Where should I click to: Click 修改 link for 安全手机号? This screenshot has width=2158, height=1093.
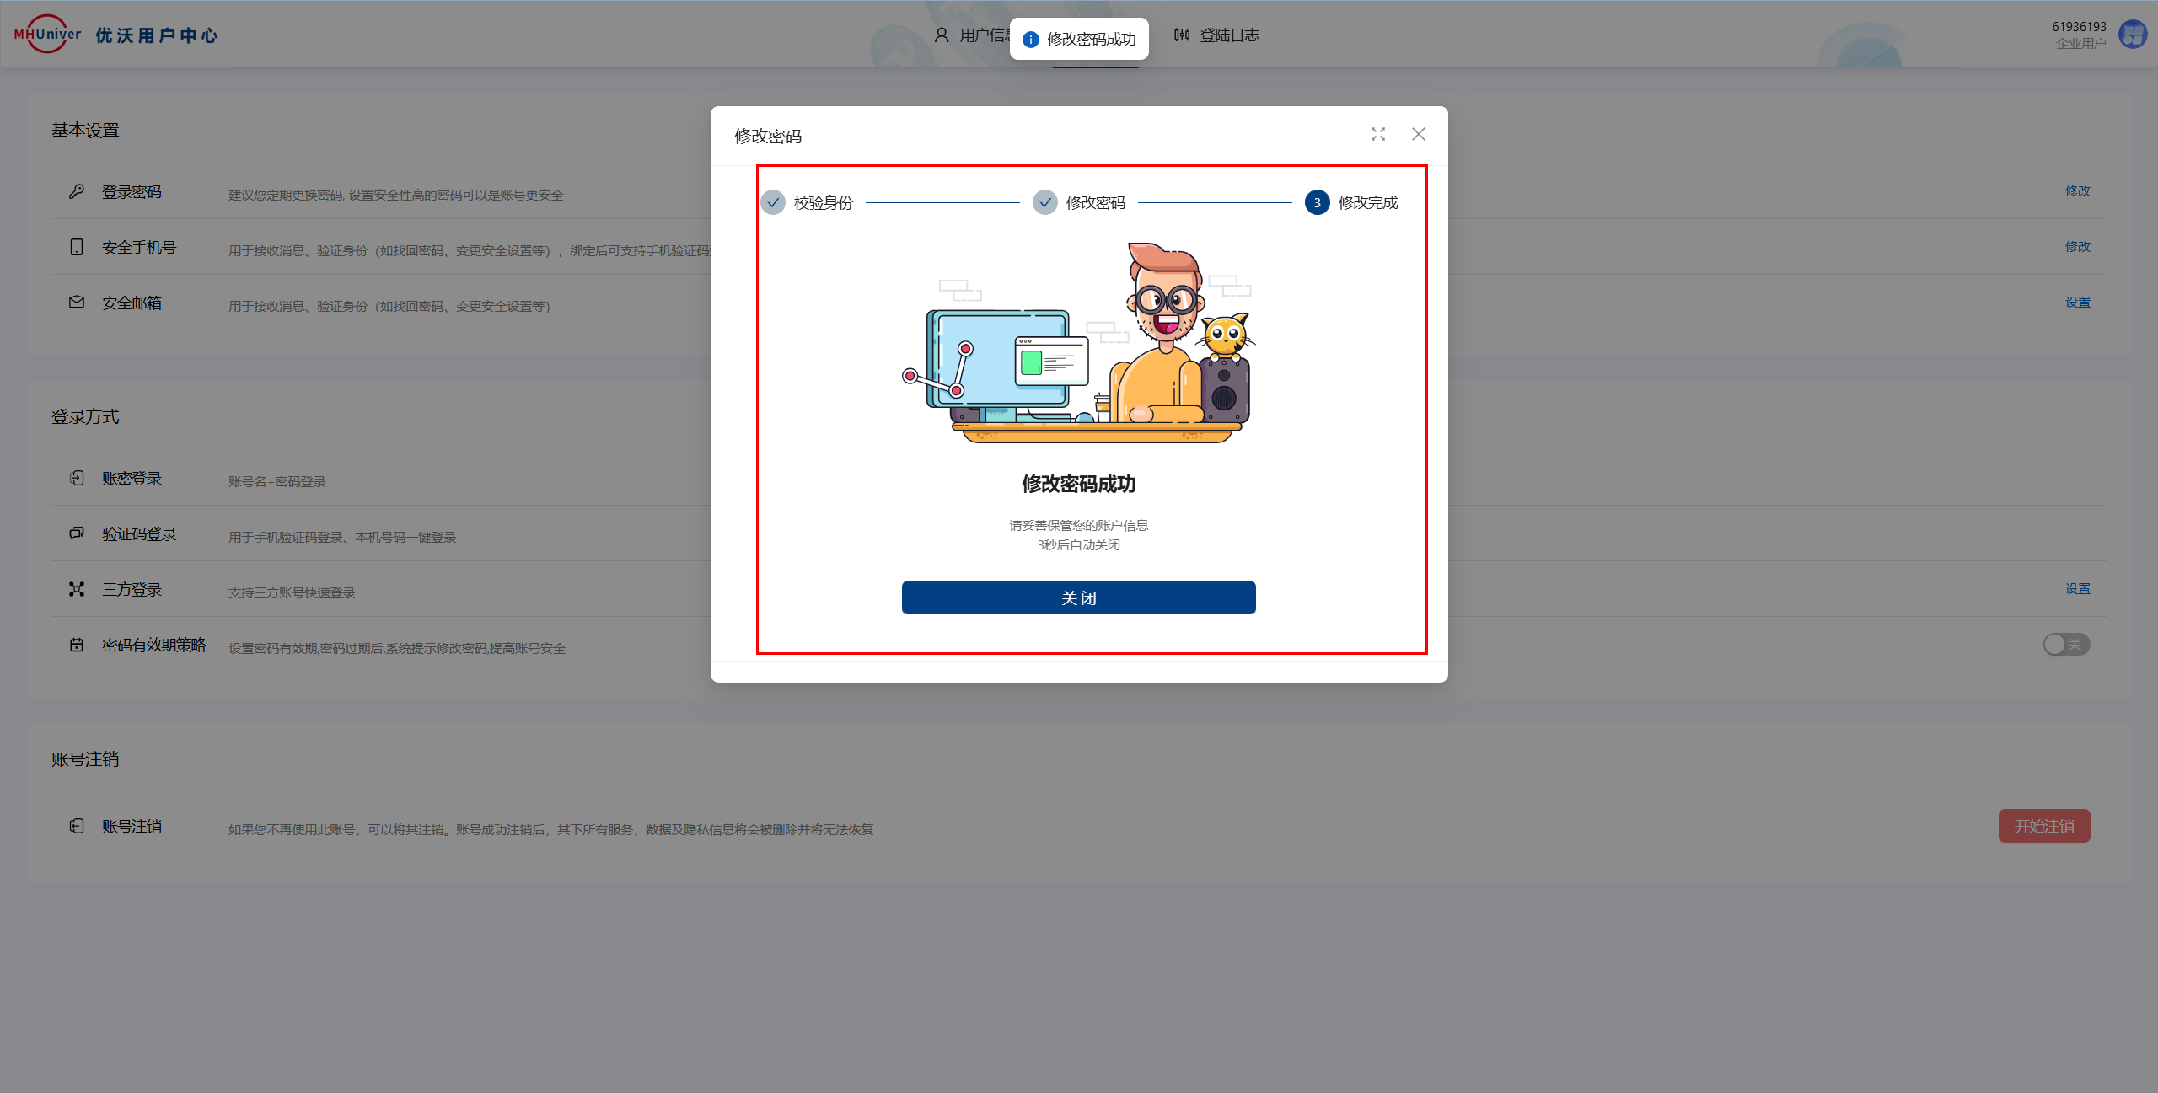[x=2077, y=247]
